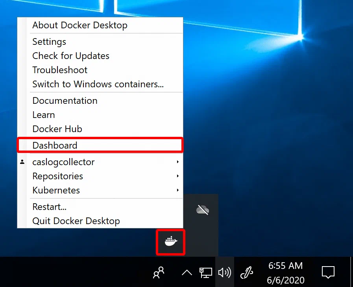Click the Show desktop strip

pos(351,272)
